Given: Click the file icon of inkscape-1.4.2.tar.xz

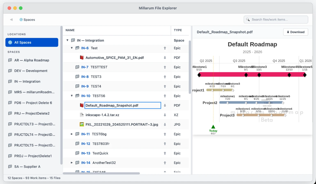Looking at the screenshot, I should 81,115.
